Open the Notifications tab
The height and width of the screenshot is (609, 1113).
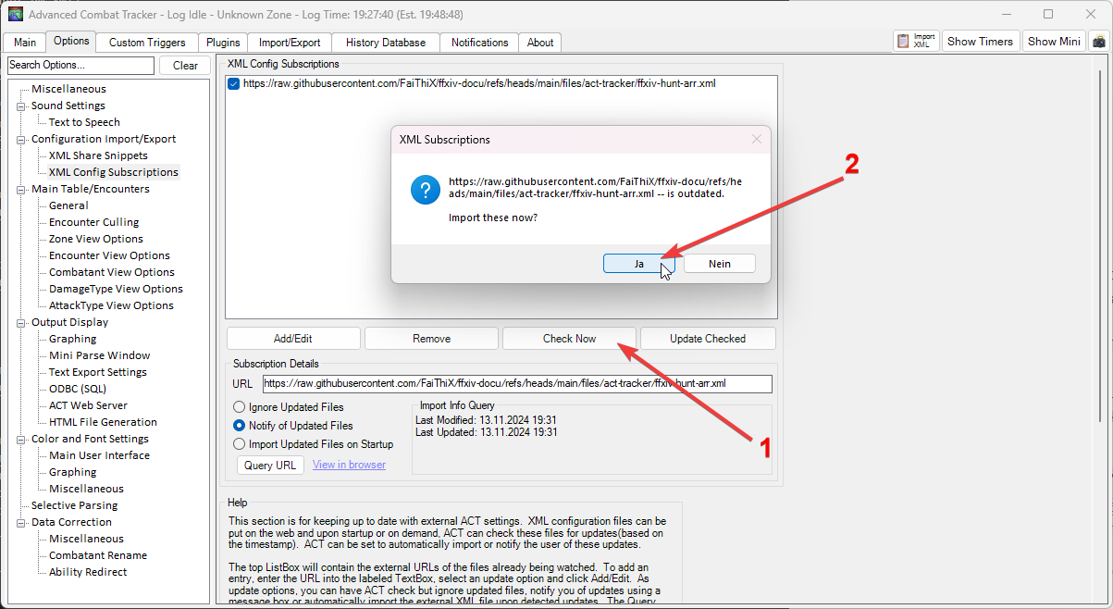coord(479,43)
